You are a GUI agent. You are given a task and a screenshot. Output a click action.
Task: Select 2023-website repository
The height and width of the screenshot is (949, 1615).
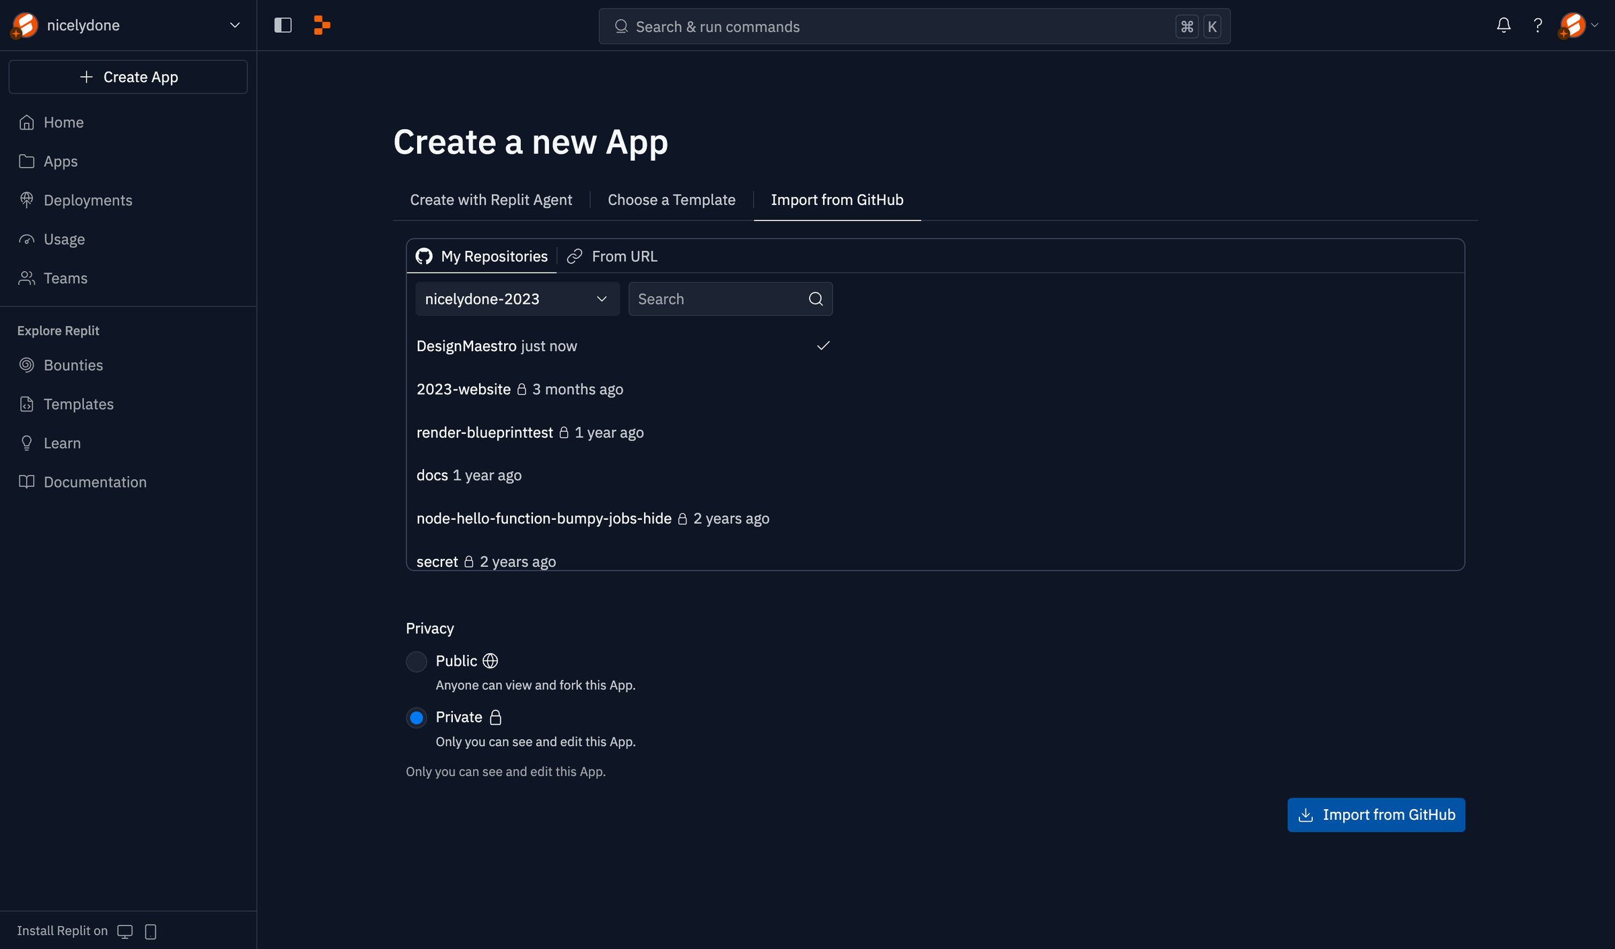click(x=624, y=389)
